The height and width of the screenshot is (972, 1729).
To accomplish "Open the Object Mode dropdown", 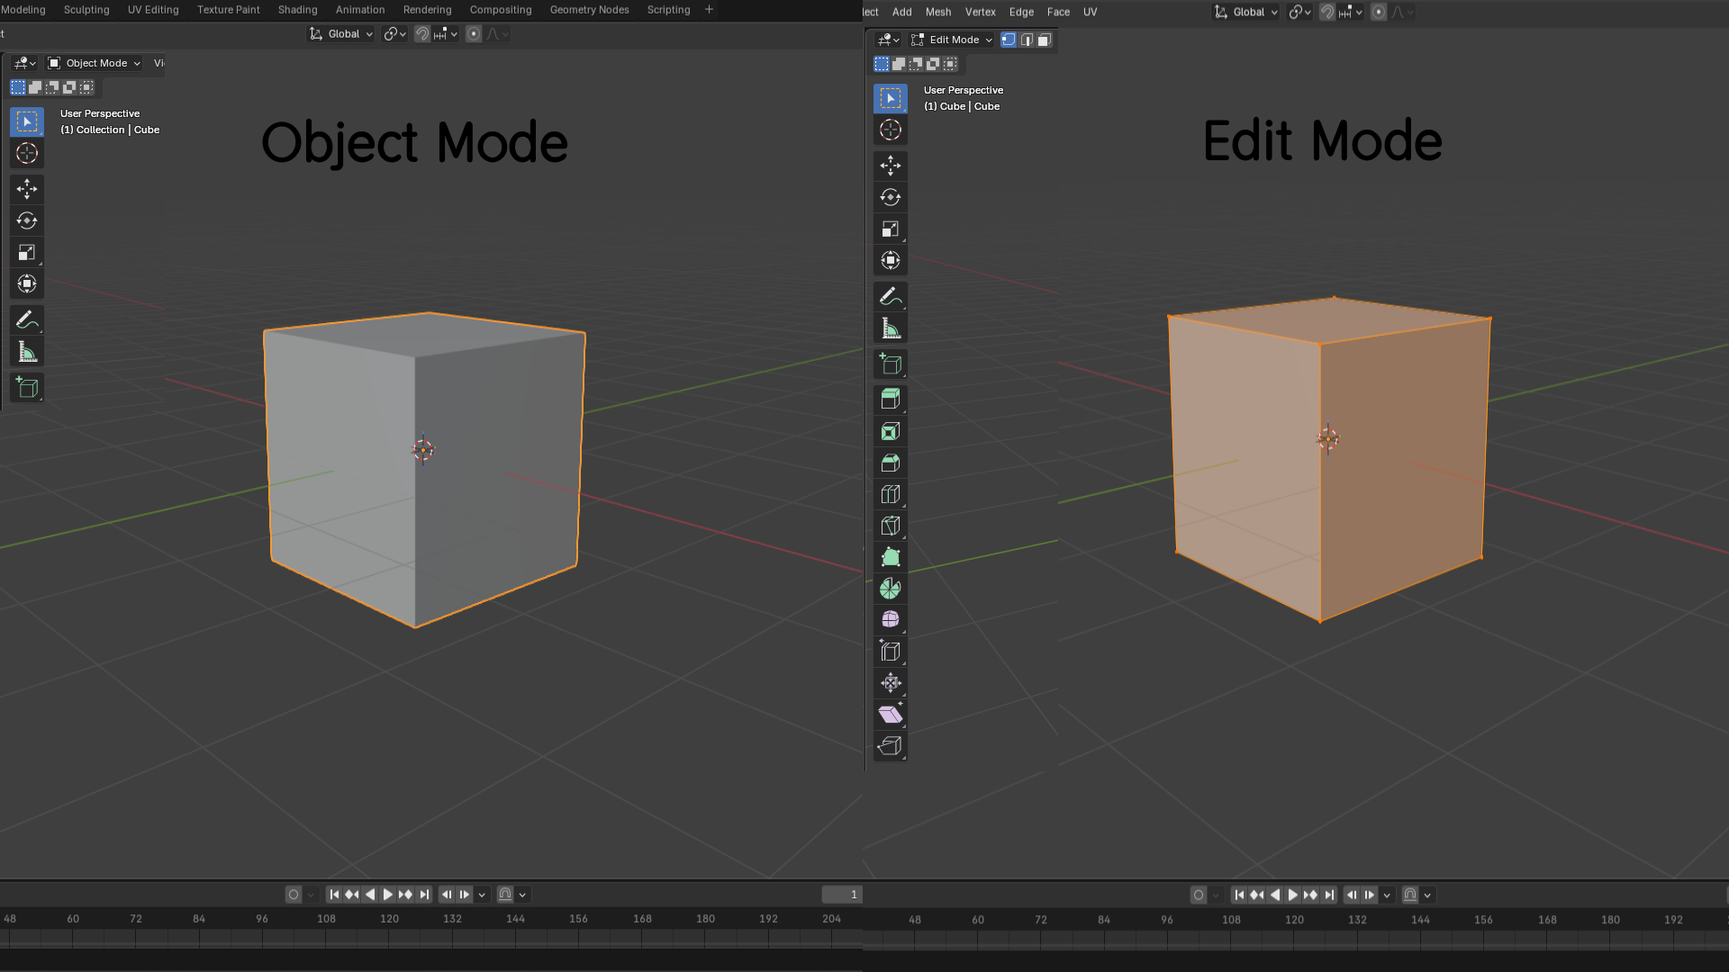I will click(94, 63).
